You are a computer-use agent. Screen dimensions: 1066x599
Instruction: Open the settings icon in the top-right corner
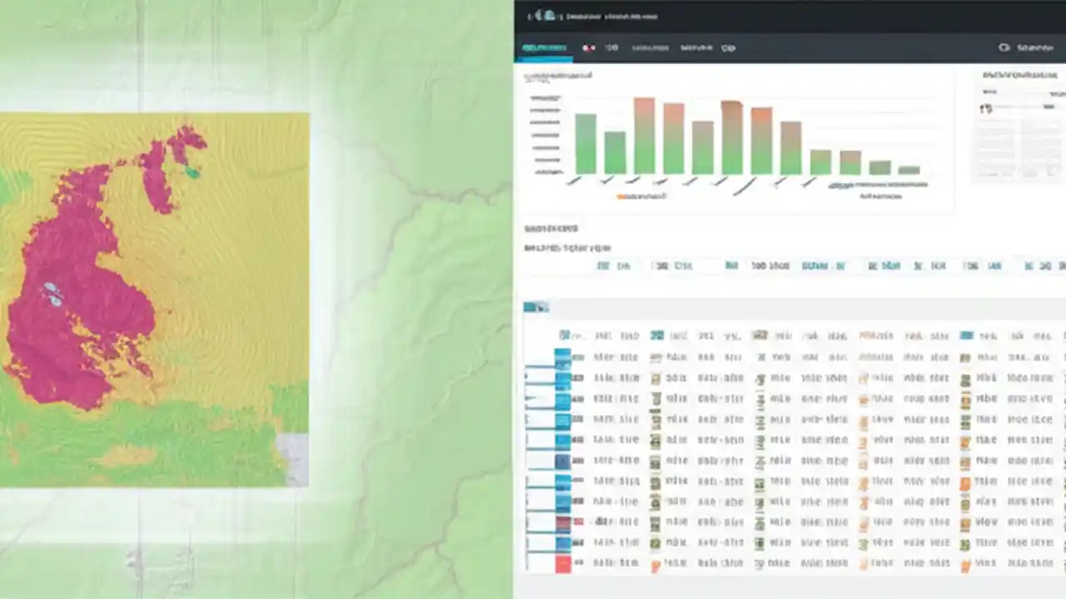[x=1004, y=47]
